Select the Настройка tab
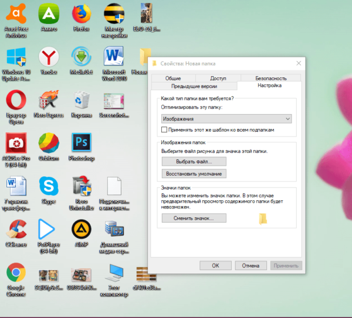The image size is (352, 318). click(269, 86)
